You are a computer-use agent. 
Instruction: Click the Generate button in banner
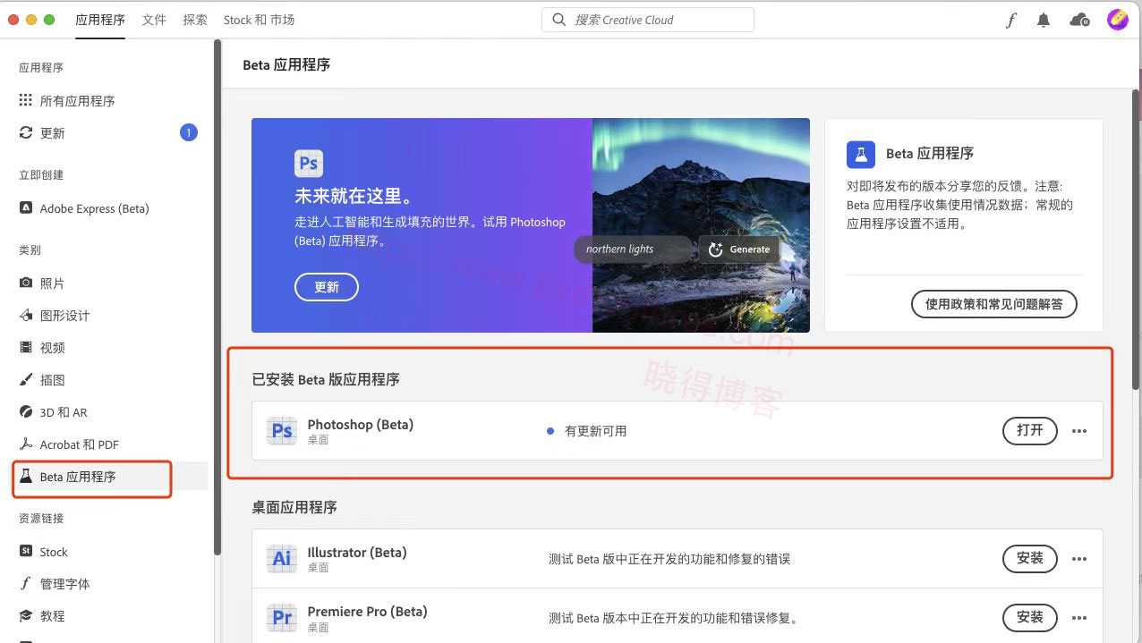[739, 250]
